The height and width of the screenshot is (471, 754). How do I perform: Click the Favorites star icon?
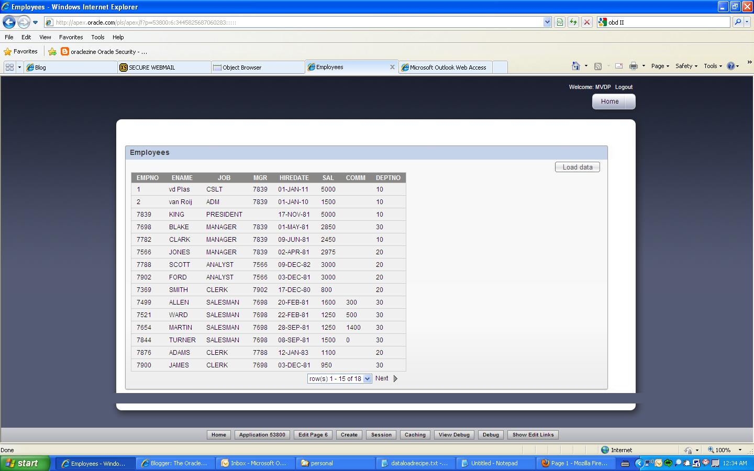tap(7, 51)
